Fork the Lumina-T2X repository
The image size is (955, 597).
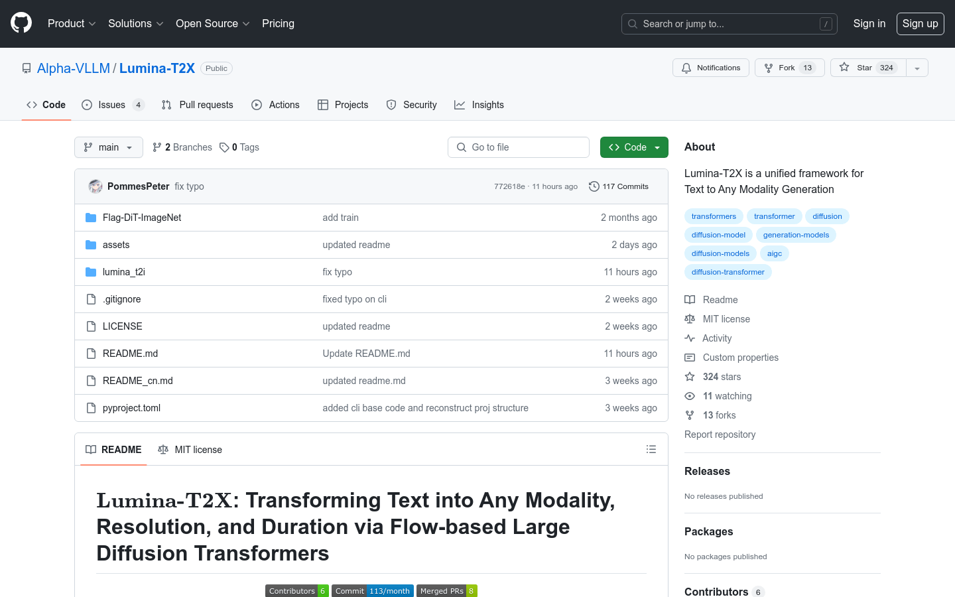pos(789,68)
